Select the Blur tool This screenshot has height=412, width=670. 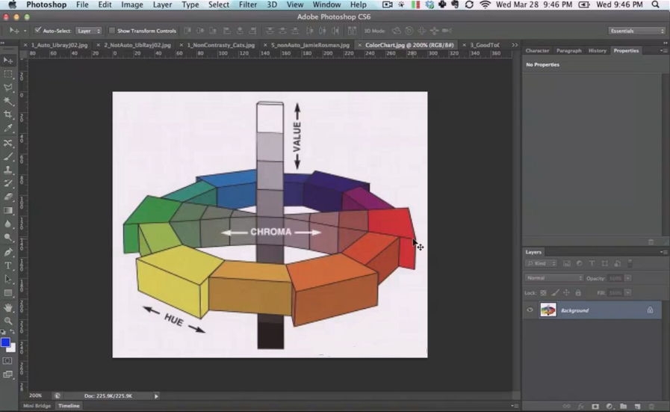tap(8, 224)
